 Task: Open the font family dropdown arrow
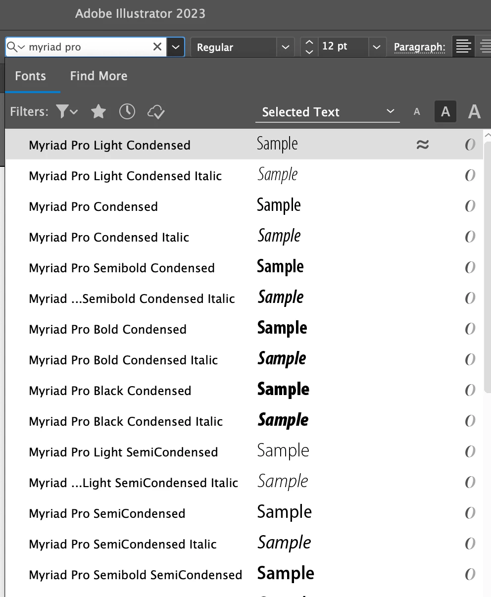(x=175, y=47)
